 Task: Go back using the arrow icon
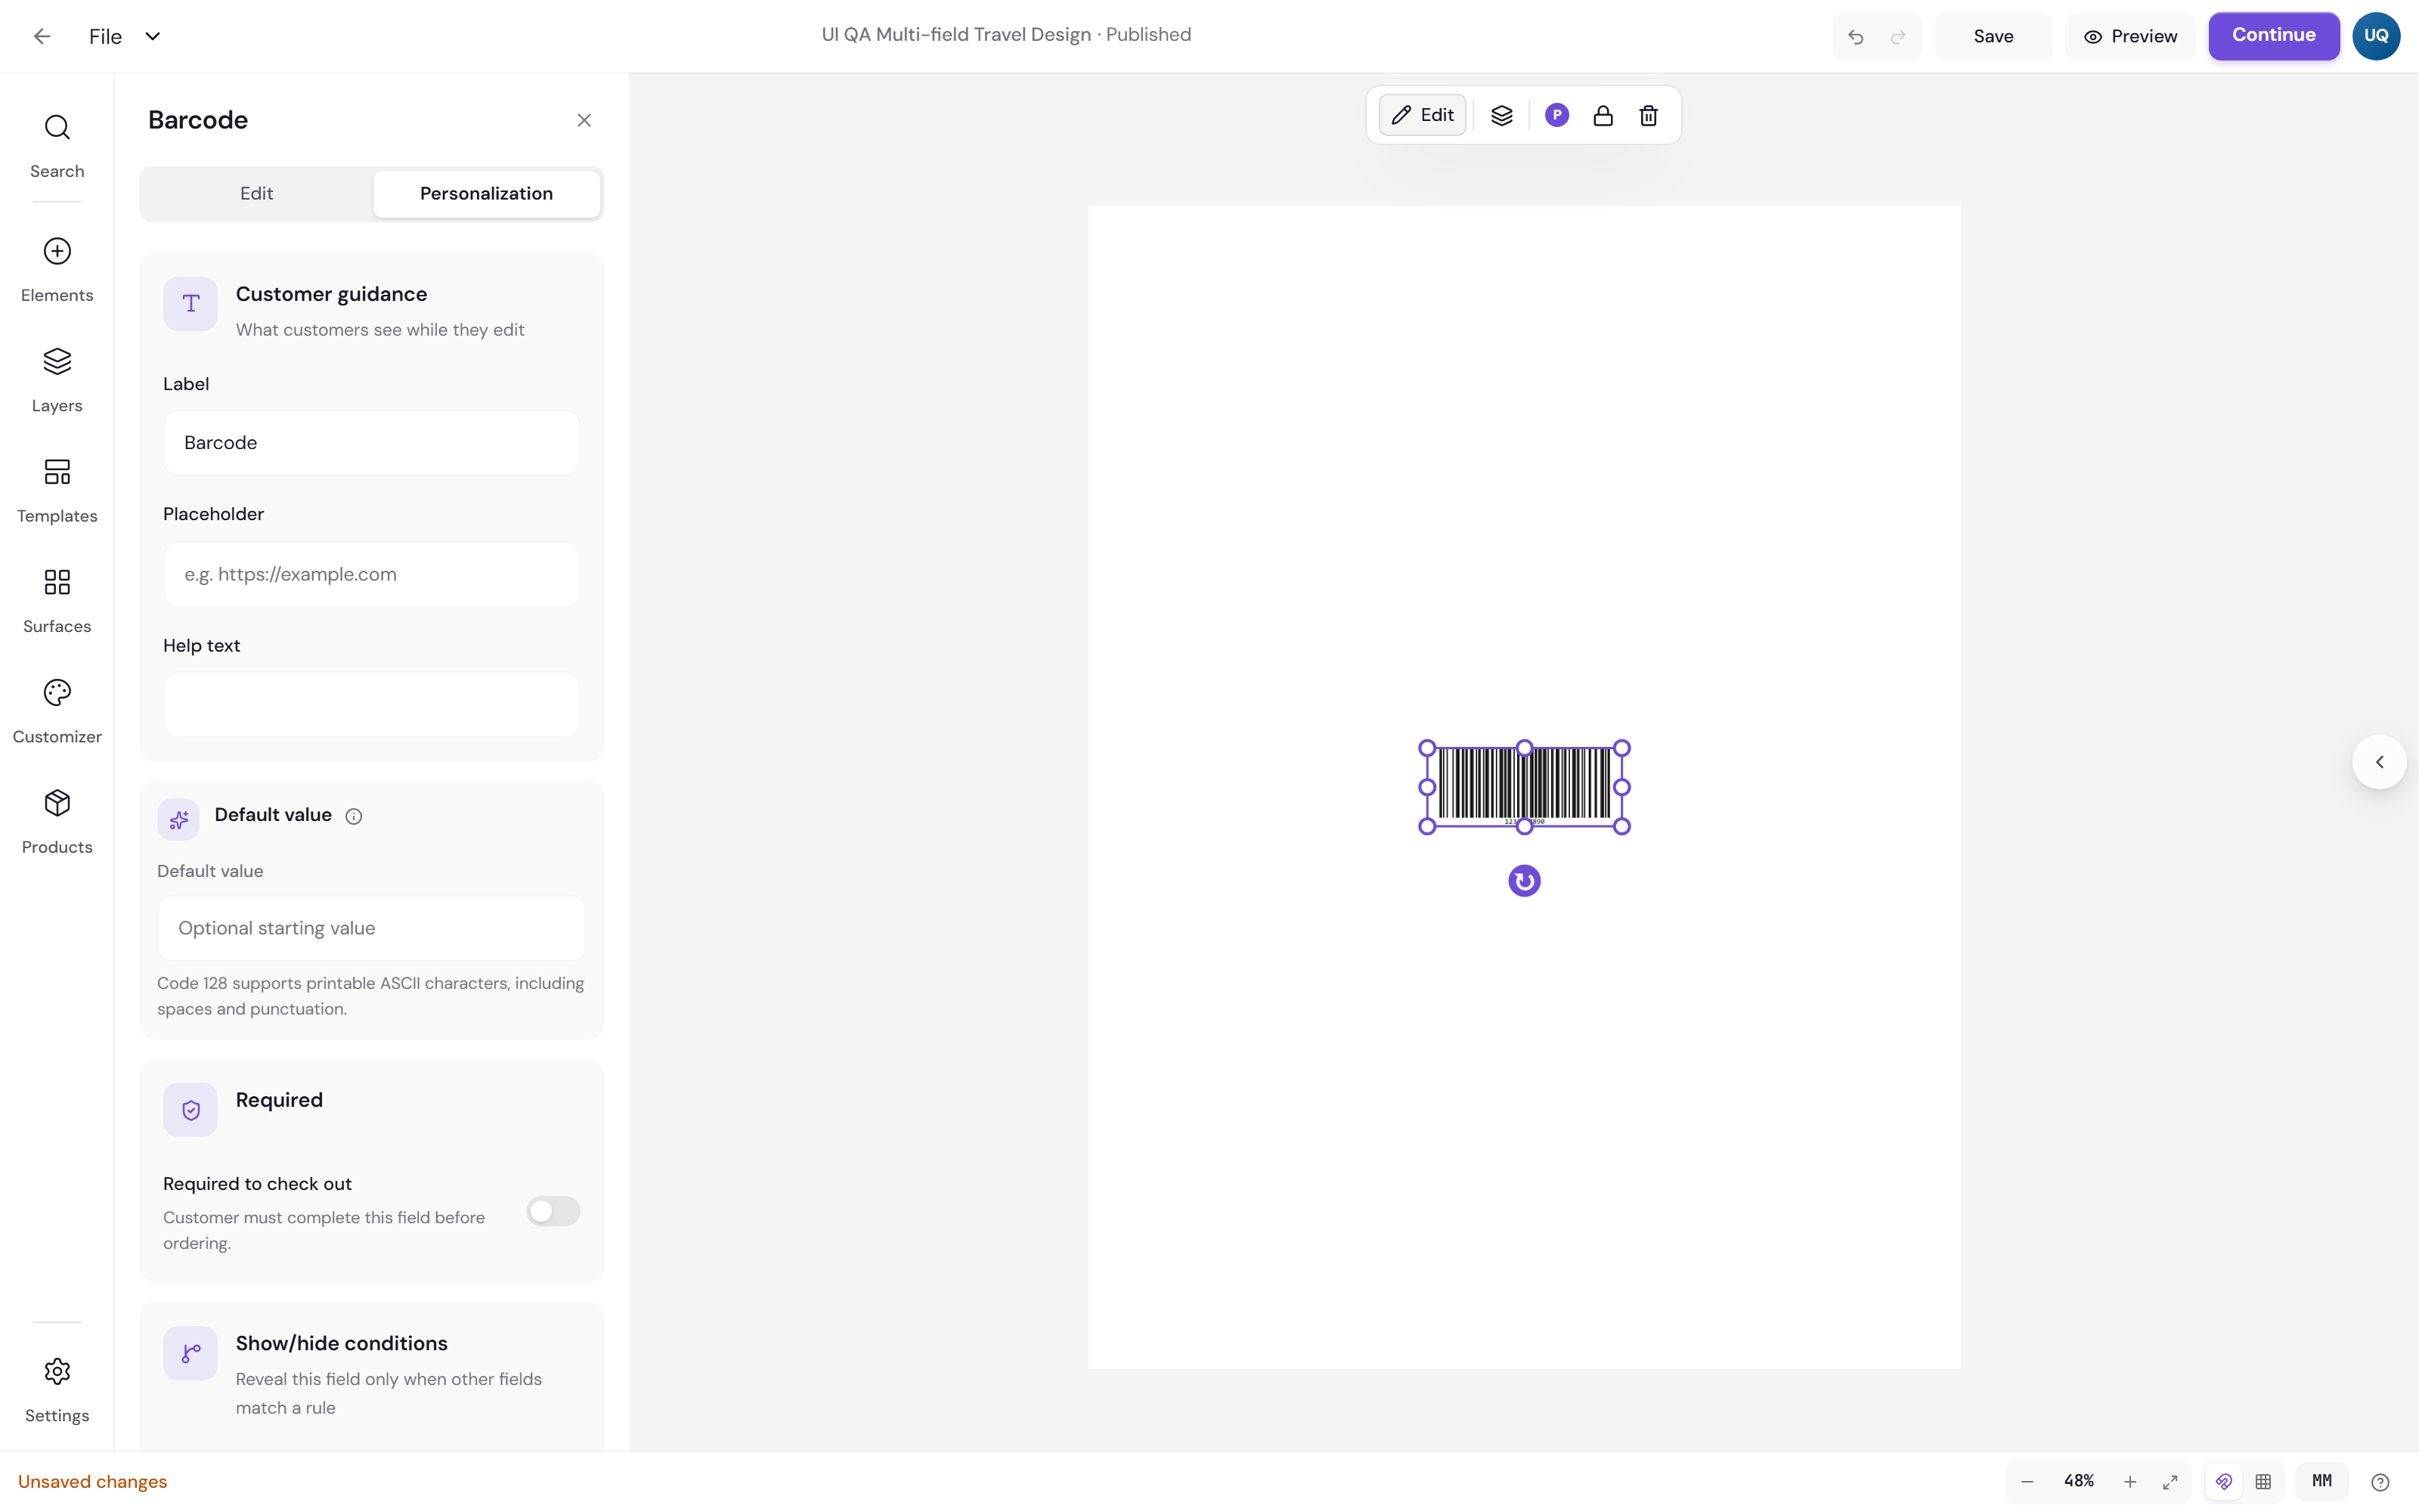(42, 36)
